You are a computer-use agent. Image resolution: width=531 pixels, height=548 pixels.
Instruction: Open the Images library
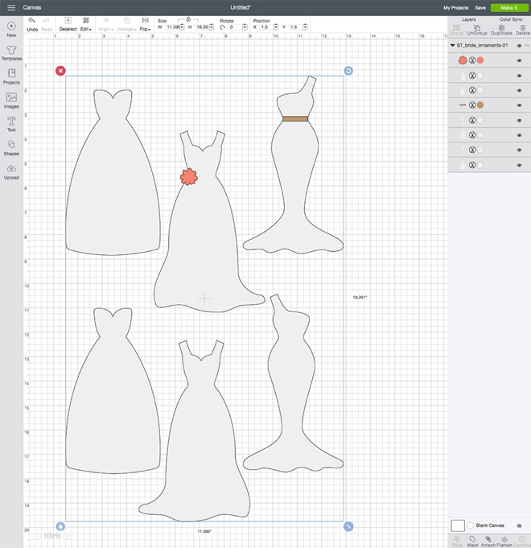[11, 97]
